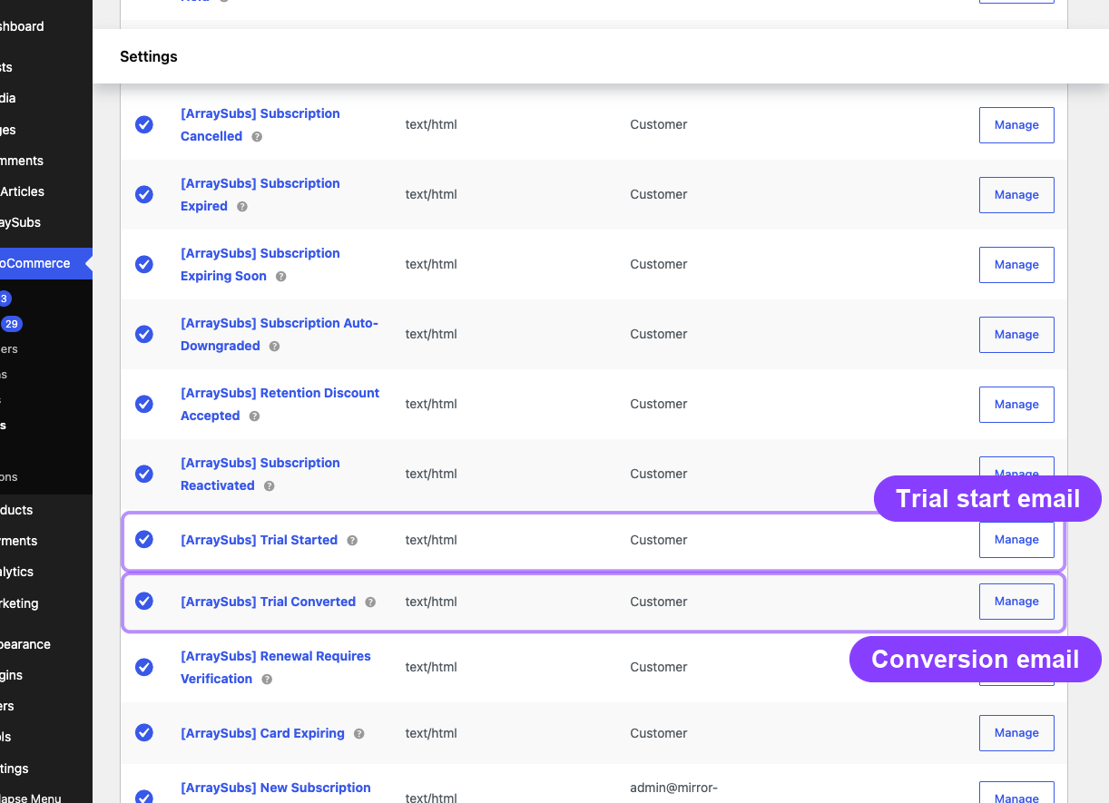Manage the Subscription Cancelled email
This screenshot has width=1109, height=803.
[x=1016, y=125]
